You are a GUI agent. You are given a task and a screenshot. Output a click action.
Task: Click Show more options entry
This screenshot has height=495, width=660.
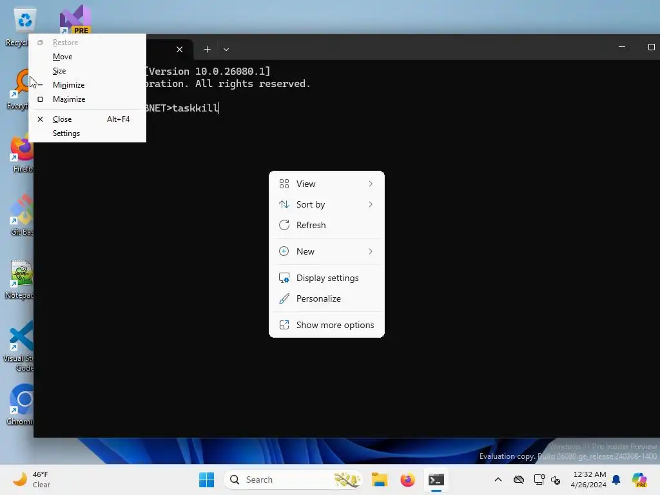coord(326,325)
